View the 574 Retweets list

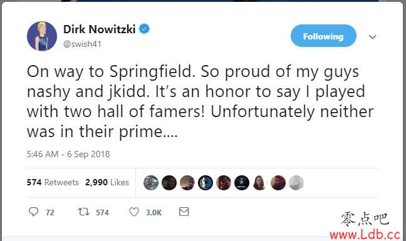point(53,182)
